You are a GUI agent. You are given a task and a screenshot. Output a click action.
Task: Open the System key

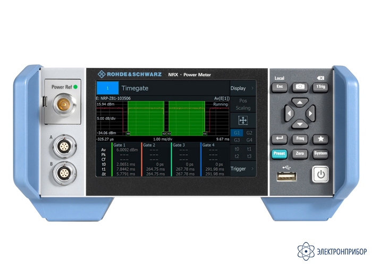(x=320, y=154)
